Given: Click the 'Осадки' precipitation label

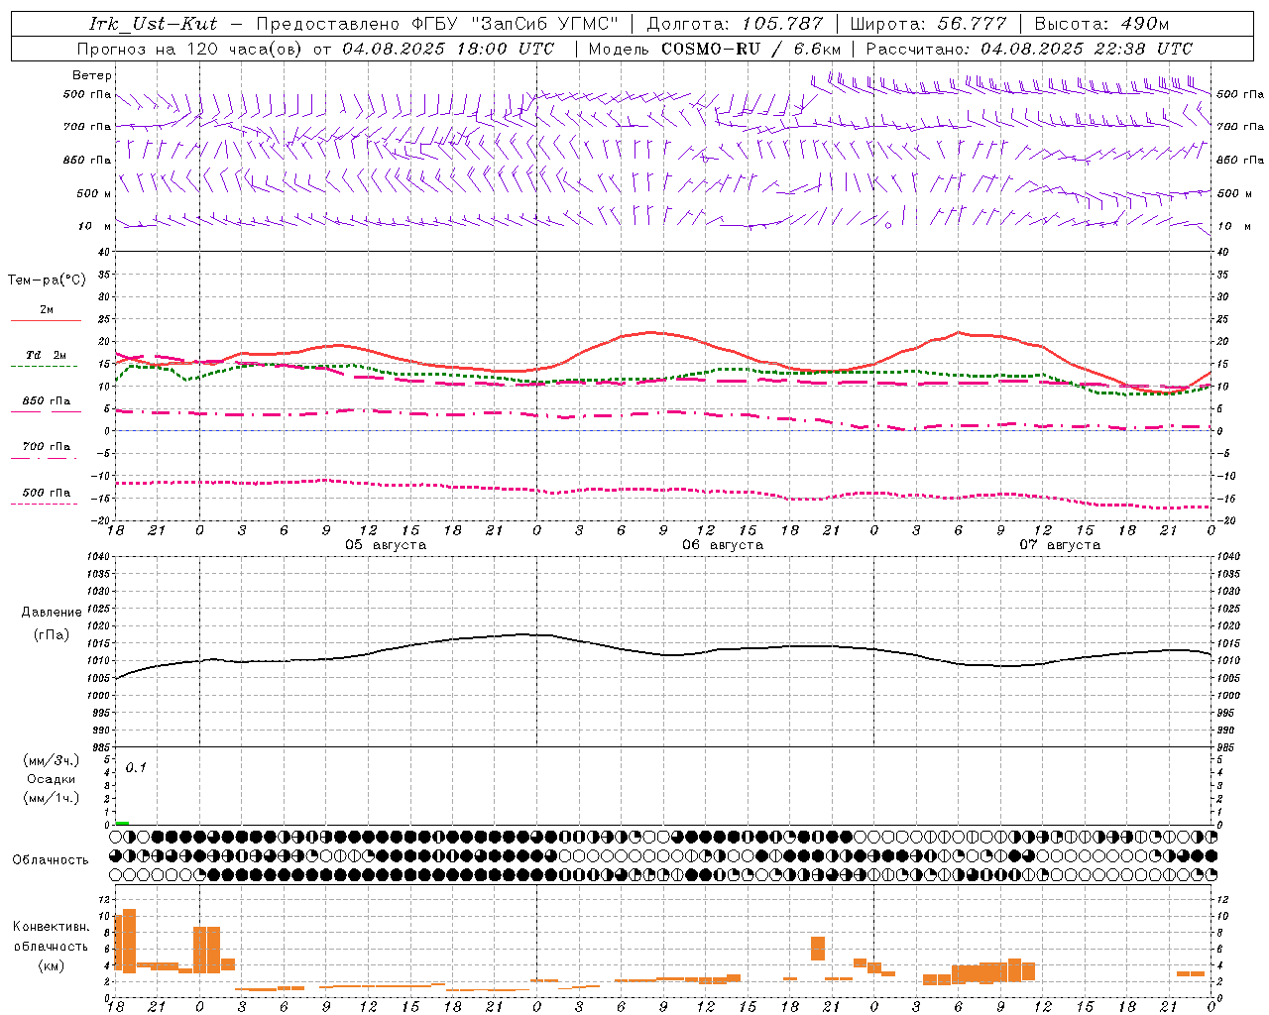Looking at the screenshot, I should point(51,779).
